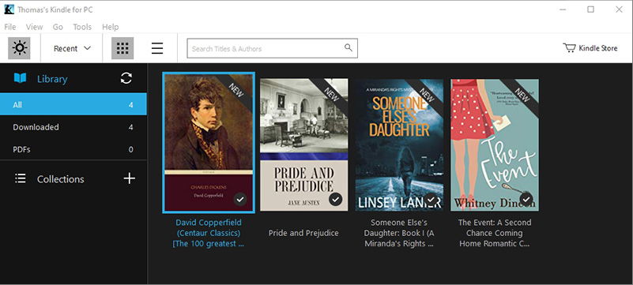Open Collections section
This screenshot has height=285, width=633.
tap(61, 179)
